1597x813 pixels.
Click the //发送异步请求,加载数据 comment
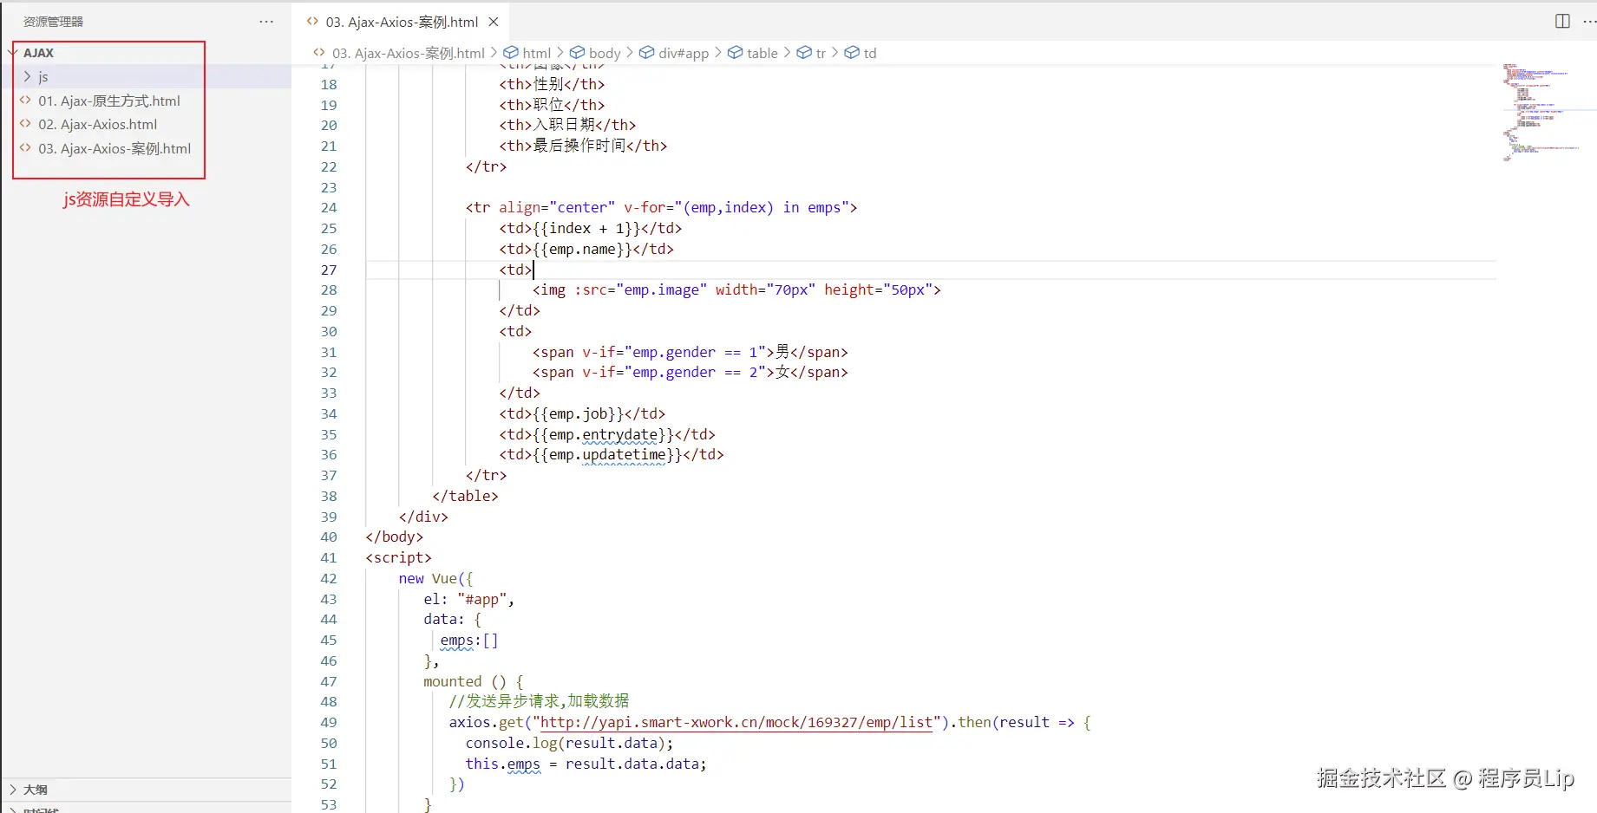[x=539, y=702]
